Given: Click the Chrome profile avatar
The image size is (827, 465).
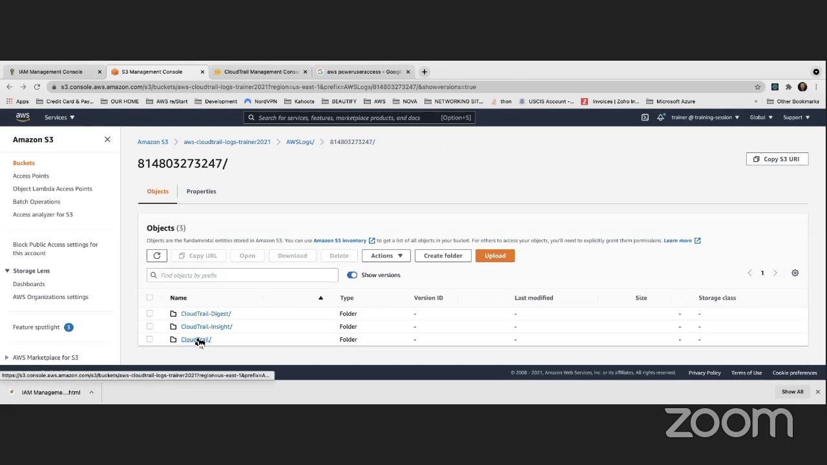Looking at the screenshot, I should [x=802, y=87].
